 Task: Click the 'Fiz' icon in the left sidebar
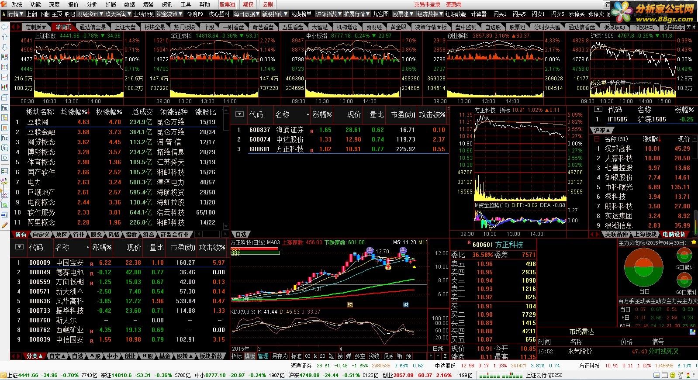tap(5, 138)
